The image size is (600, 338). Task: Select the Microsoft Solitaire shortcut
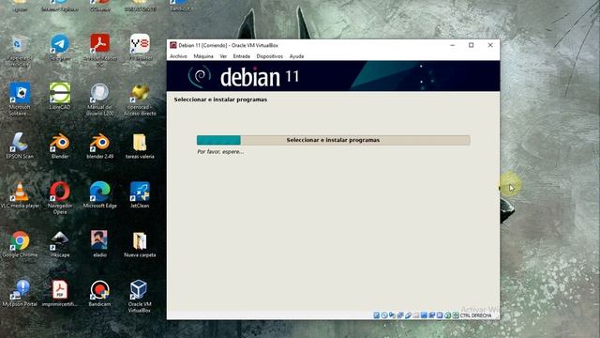[x=19, y=99]
